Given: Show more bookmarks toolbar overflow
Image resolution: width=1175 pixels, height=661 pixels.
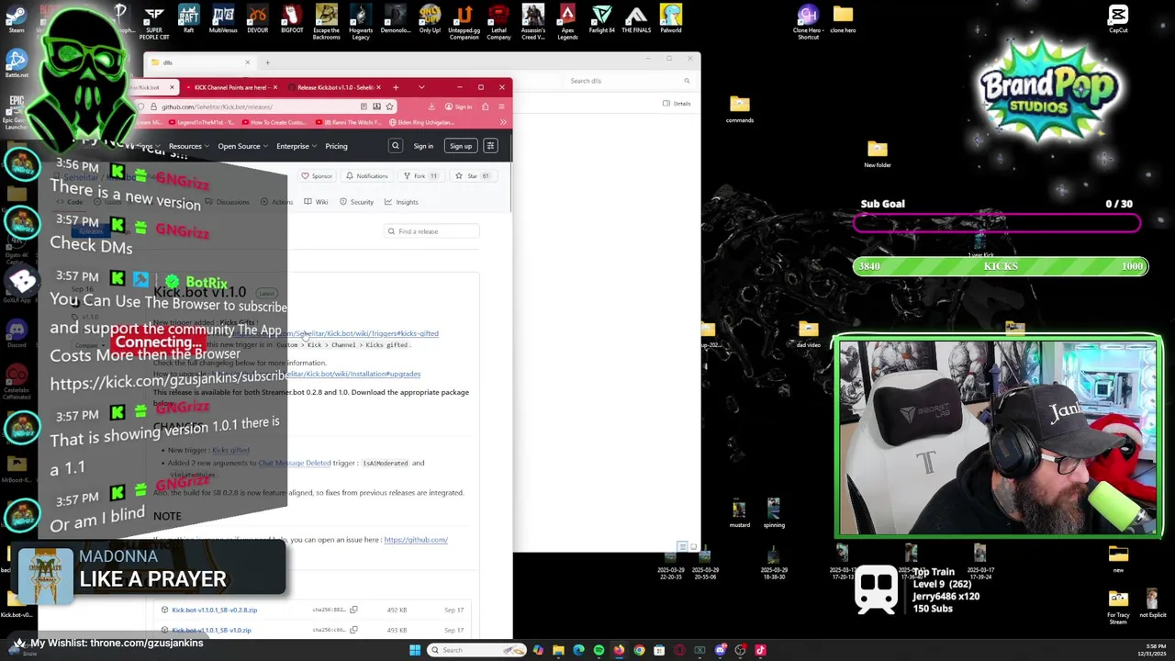Looking at the screenshot, I should point(503,122).
